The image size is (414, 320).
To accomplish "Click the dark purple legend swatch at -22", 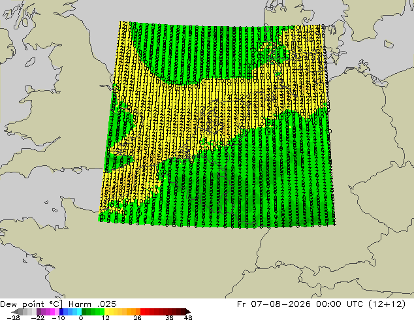I will pos(39,312).
